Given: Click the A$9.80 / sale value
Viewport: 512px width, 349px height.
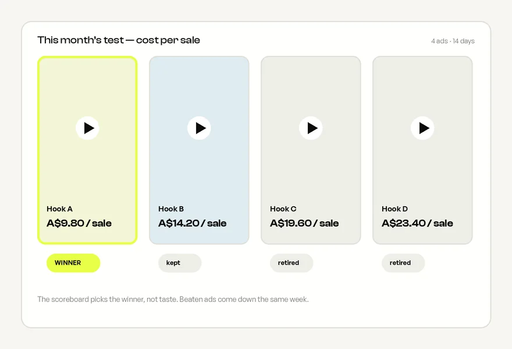Looking at the screenshot, I should [79, 223].
